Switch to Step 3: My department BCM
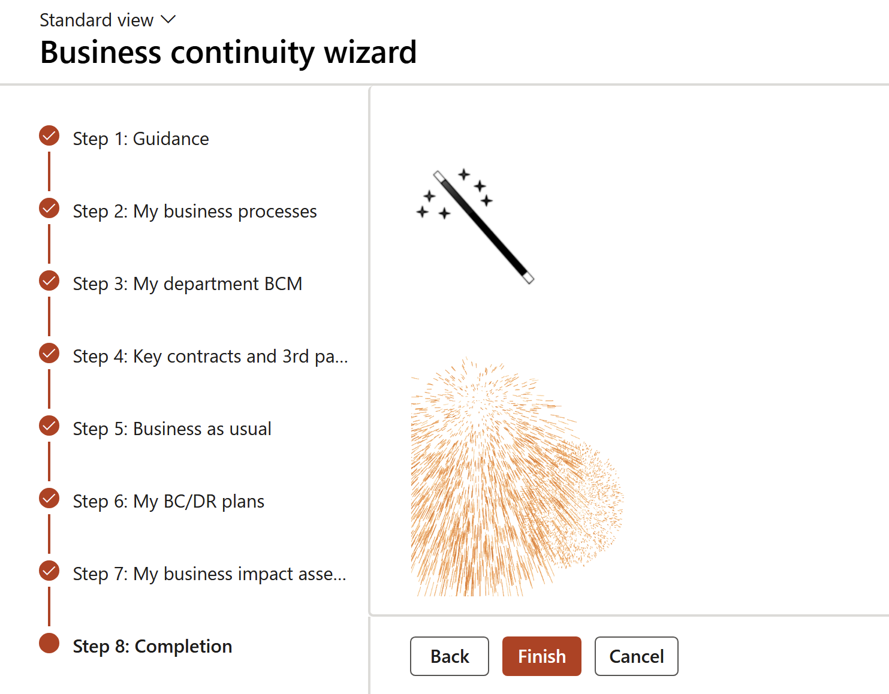Image resolution: width=889 pixels, height=694 pixels. pyautogui.click(x=187, y=284)
